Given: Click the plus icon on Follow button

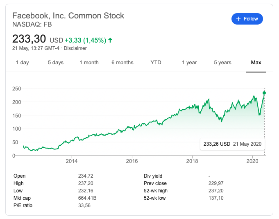Looking at the screenshot, I should click(238, 19).
